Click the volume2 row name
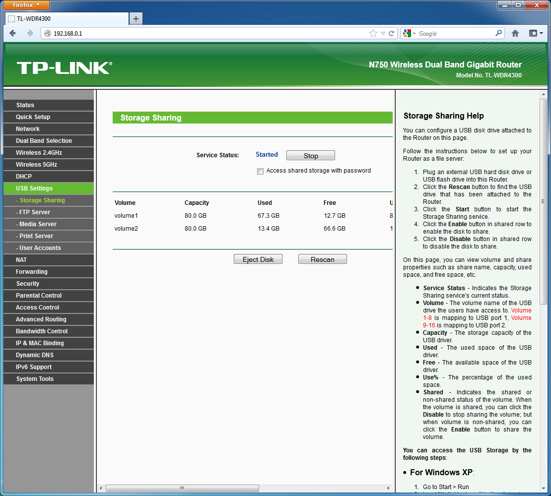551x496 pixels. click(x=126, y=229)
